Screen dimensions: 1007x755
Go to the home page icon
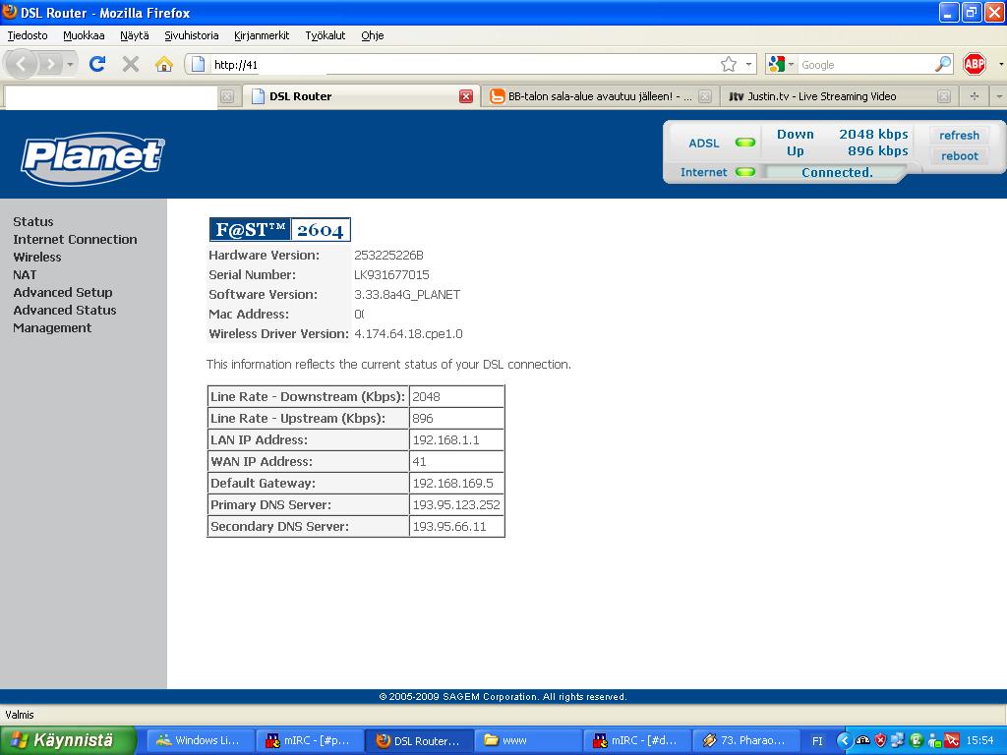click(164, 64)
